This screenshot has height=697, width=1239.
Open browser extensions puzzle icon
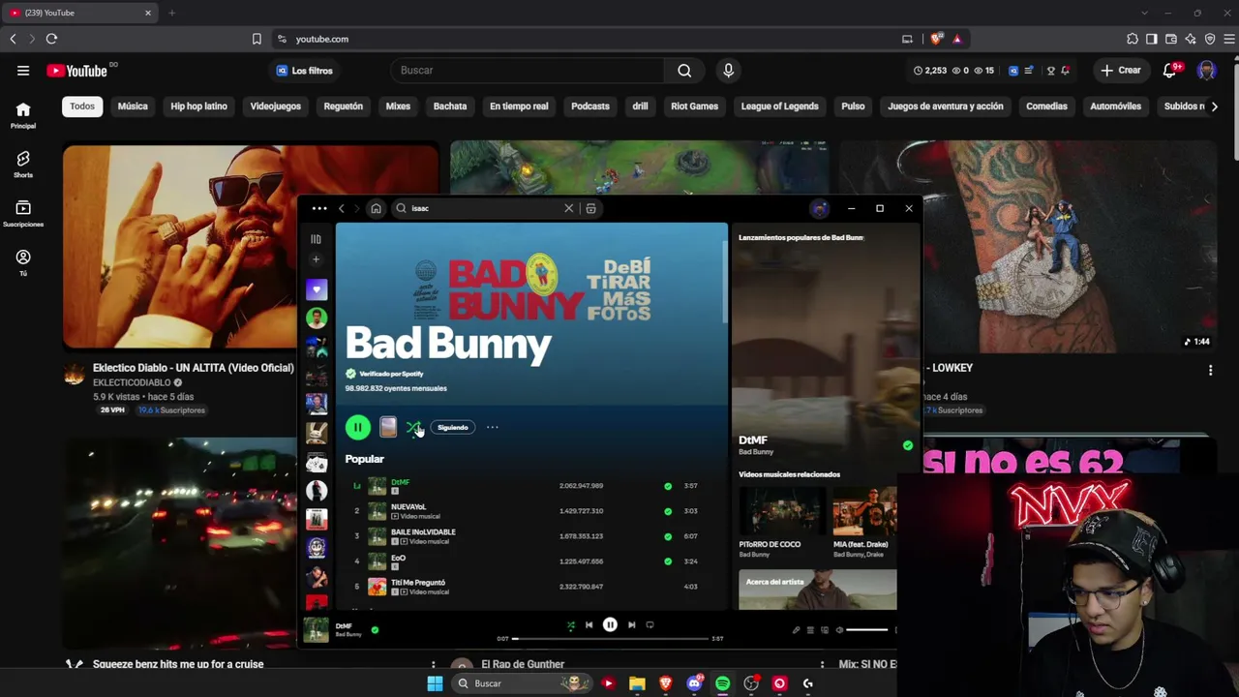coord(1133,39)
